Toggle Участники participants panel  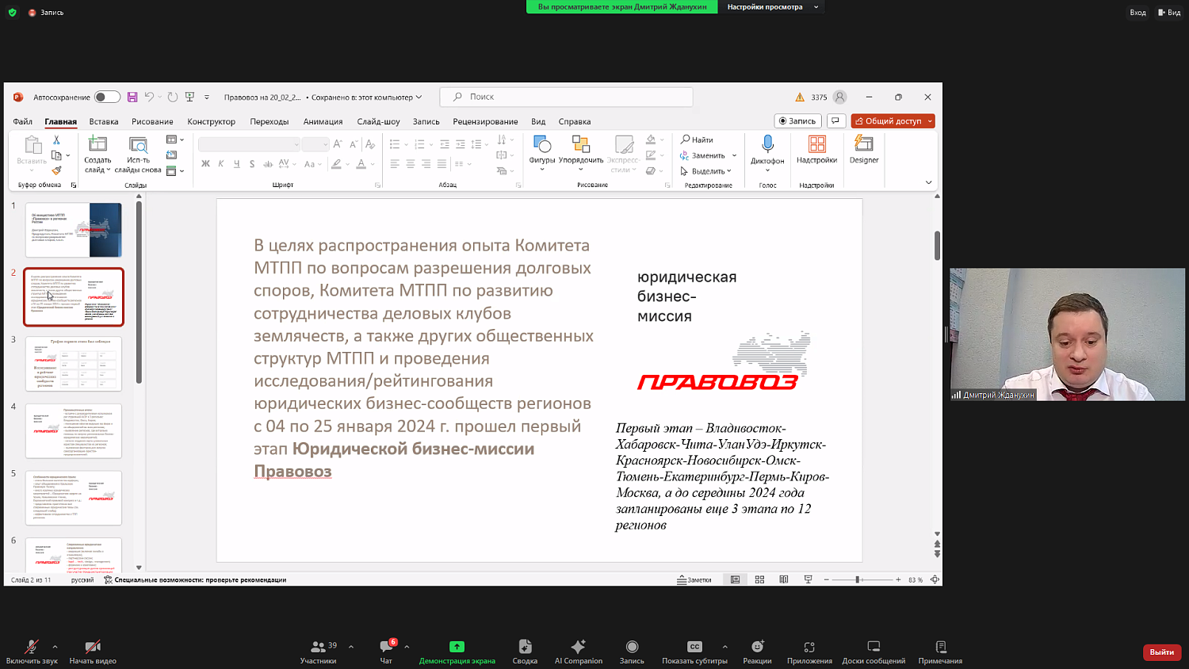[x=319, y=652]
